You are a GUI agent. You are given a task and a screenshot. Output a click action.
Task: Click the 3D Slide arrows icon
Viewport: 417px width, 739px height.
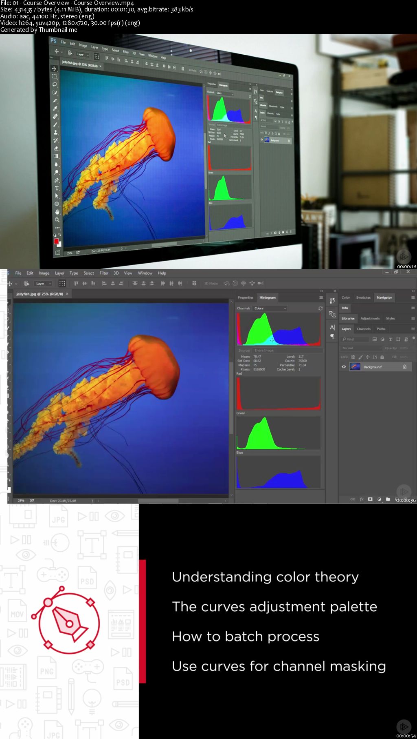(252, 283)
